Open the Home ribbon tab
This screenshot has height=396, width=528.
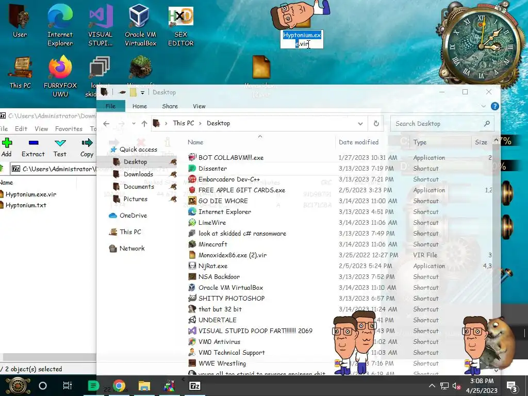point(139,106)
